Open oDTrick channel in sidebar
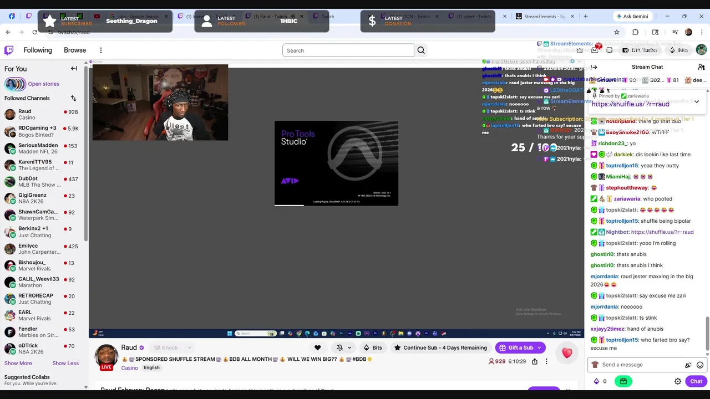 [x=42, y=349]
